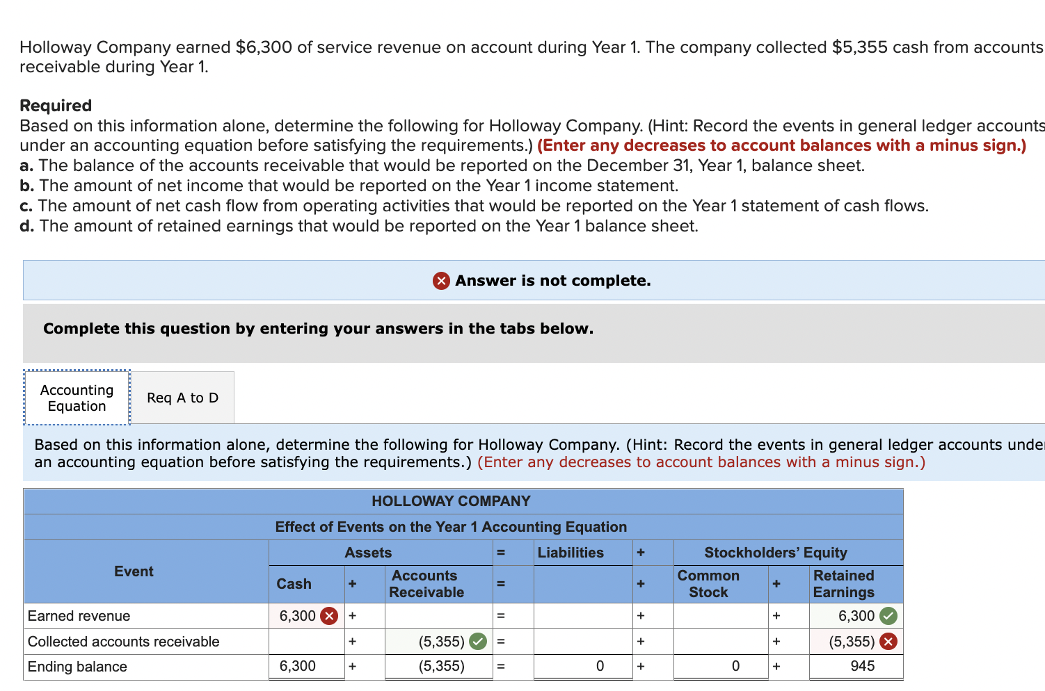Click the 'Common Stock' column header

(x=708, y=584)
